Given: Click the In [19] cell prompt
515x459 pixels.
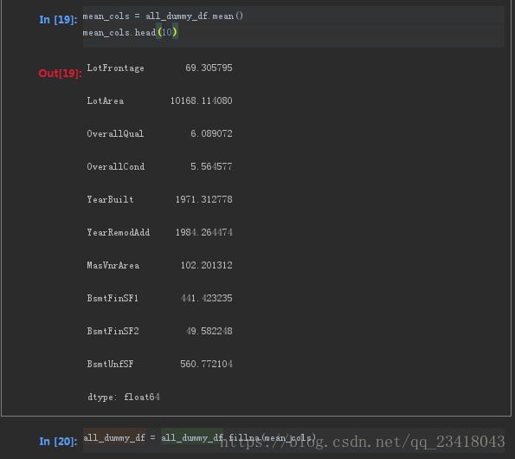Looking at the screenshot, I should pyautogui.click(x=59, y=20).
